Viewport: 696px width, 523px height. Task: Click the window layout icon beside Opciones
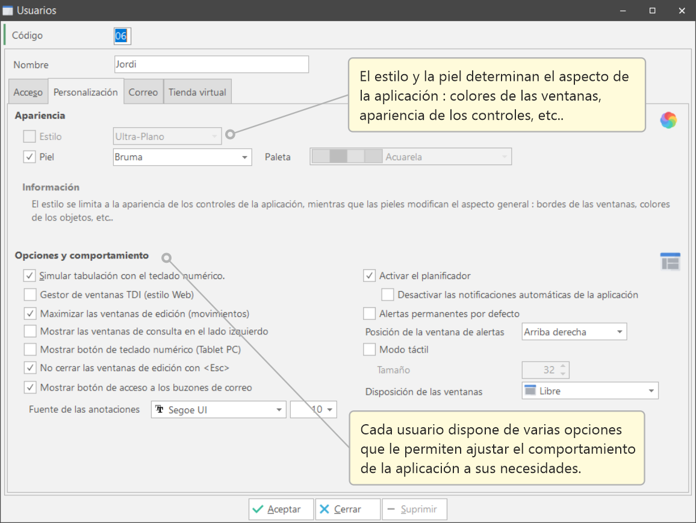pyautogui.click(x=670, y=261)
